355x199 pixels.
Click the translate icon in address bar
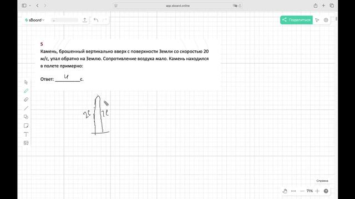pyautogui.click(x=235, y=6)
